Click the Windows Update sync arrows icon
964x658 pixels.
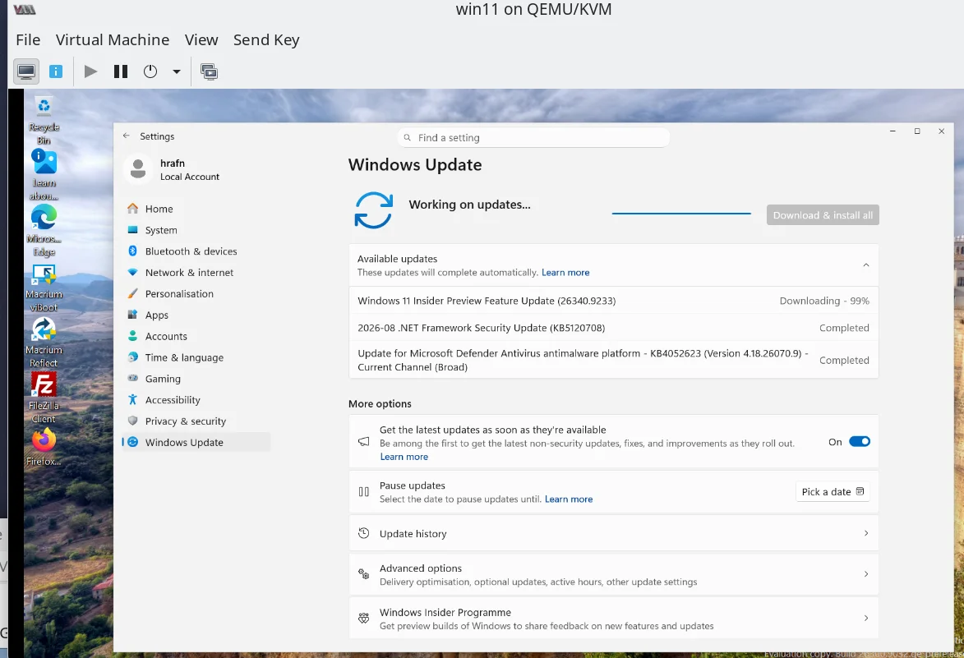[373, 210]
